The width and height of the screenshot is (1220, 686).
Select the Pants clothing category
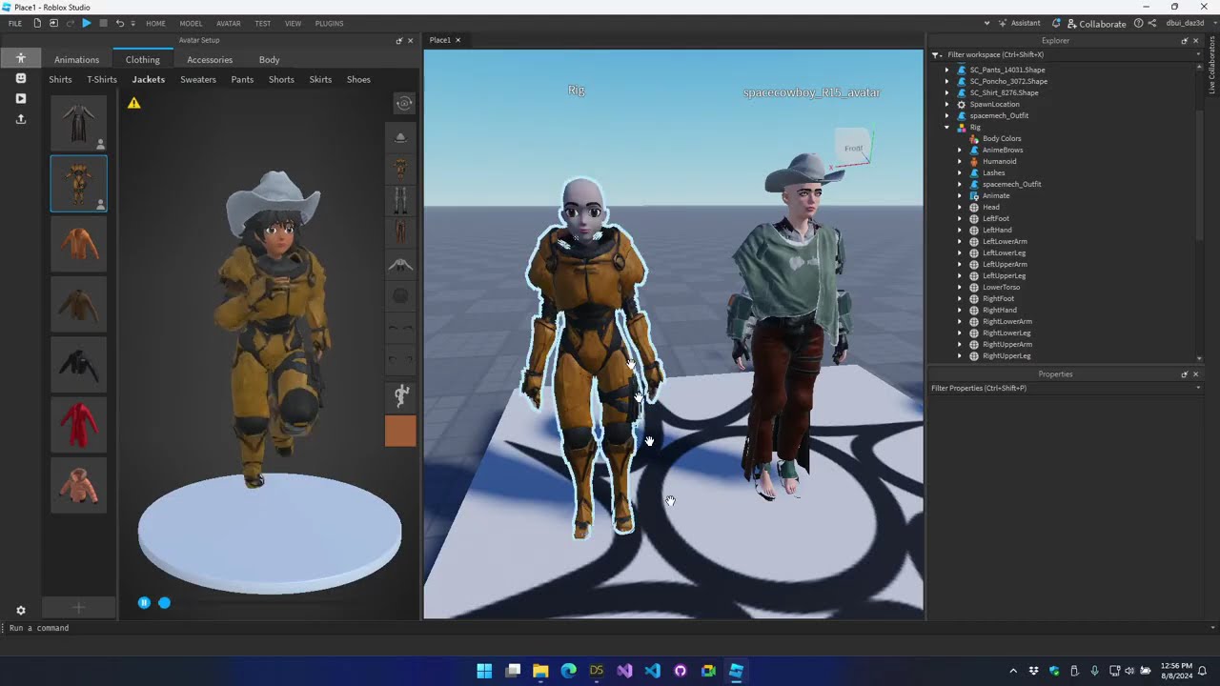[242, 79]
